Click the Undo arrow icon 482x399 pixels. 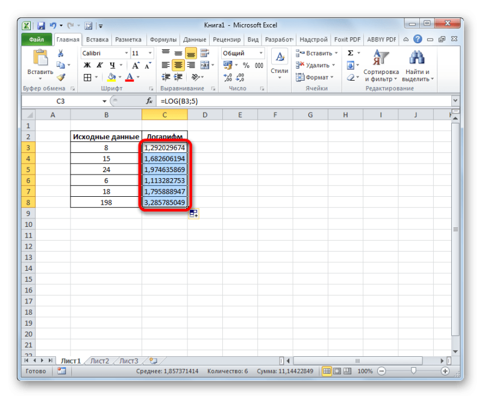(53, 25)
